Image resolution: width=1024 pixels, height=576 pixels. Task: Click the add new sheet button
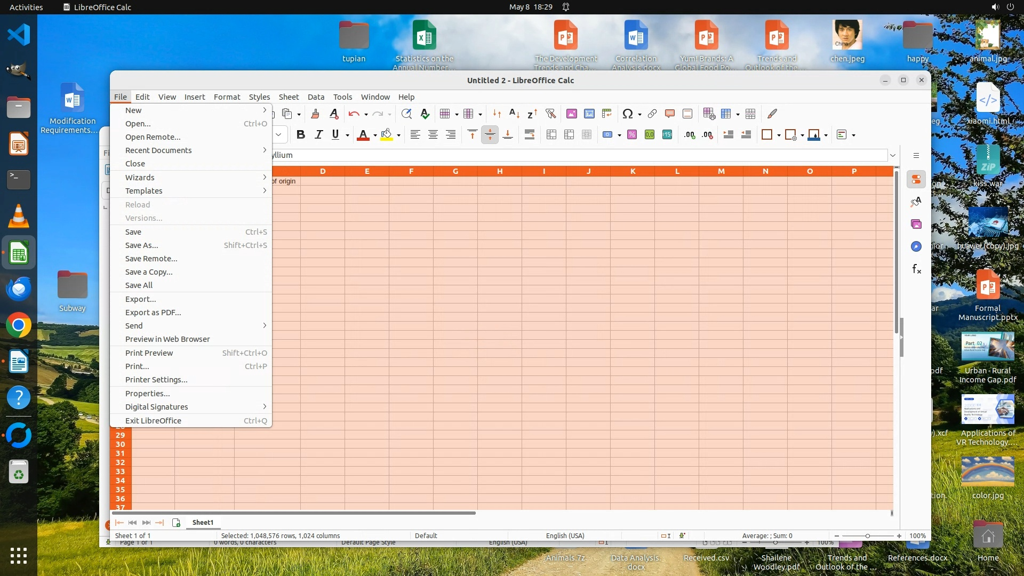tap(177, 523)
